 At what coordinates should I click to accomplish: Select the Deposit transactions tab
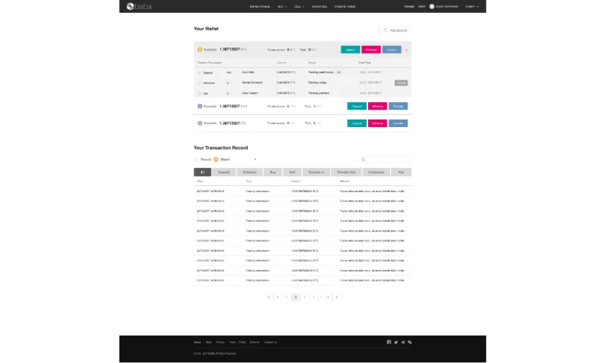[223, 172]
